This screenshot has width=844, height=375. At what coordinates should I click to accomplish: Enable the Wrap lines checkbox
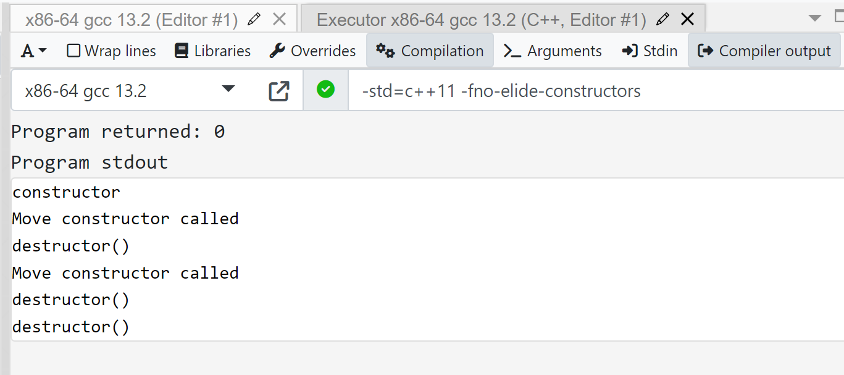74,51
